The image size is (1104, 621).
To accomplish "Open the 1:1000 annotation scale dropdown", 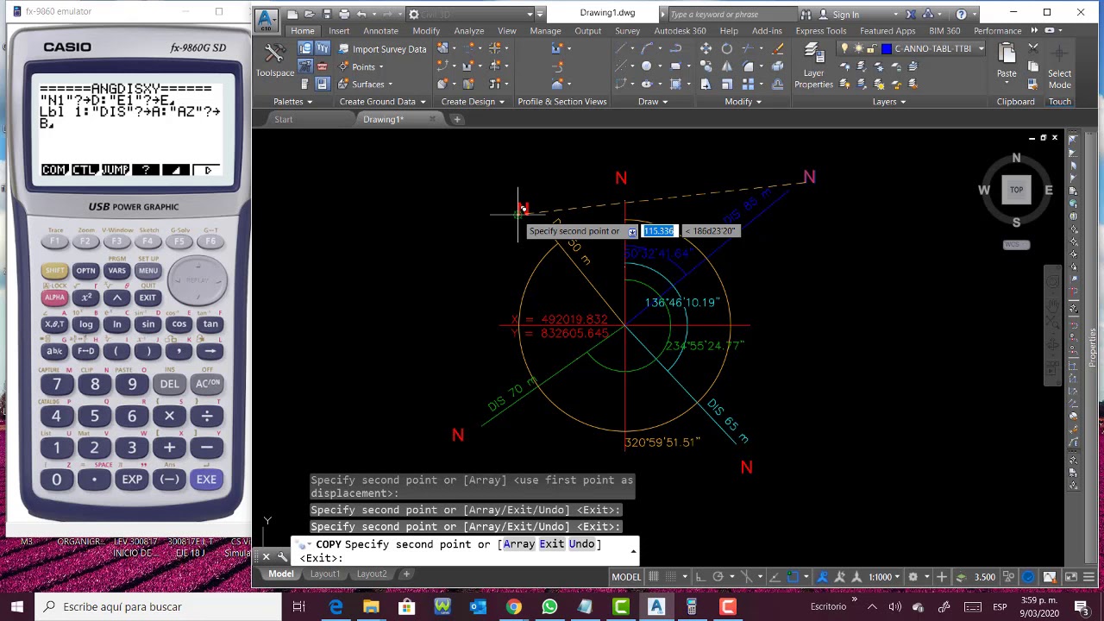I will [x=886, y=577].
